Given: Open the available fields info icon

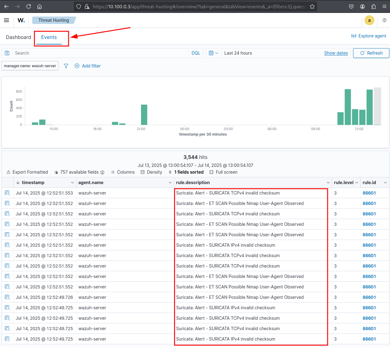Looking at the screenshot, I should tap(102, 172).
